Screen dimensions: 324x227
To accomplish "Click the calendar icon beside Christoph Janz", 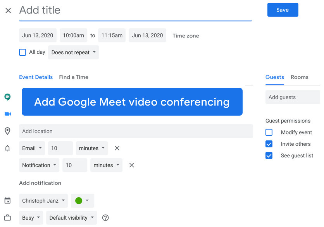I will pos(7,200).
